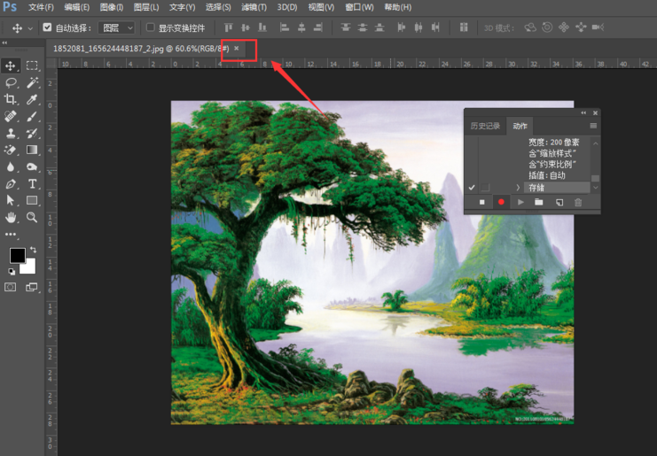
Task: Align top edges in options bar
Action: click(x=229, y=27)
